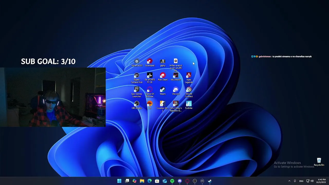The width and height of the screenshot is (329, 185).
Task: Launch the Ubisoft Connect desktop icon
Action: click(189, 92)
